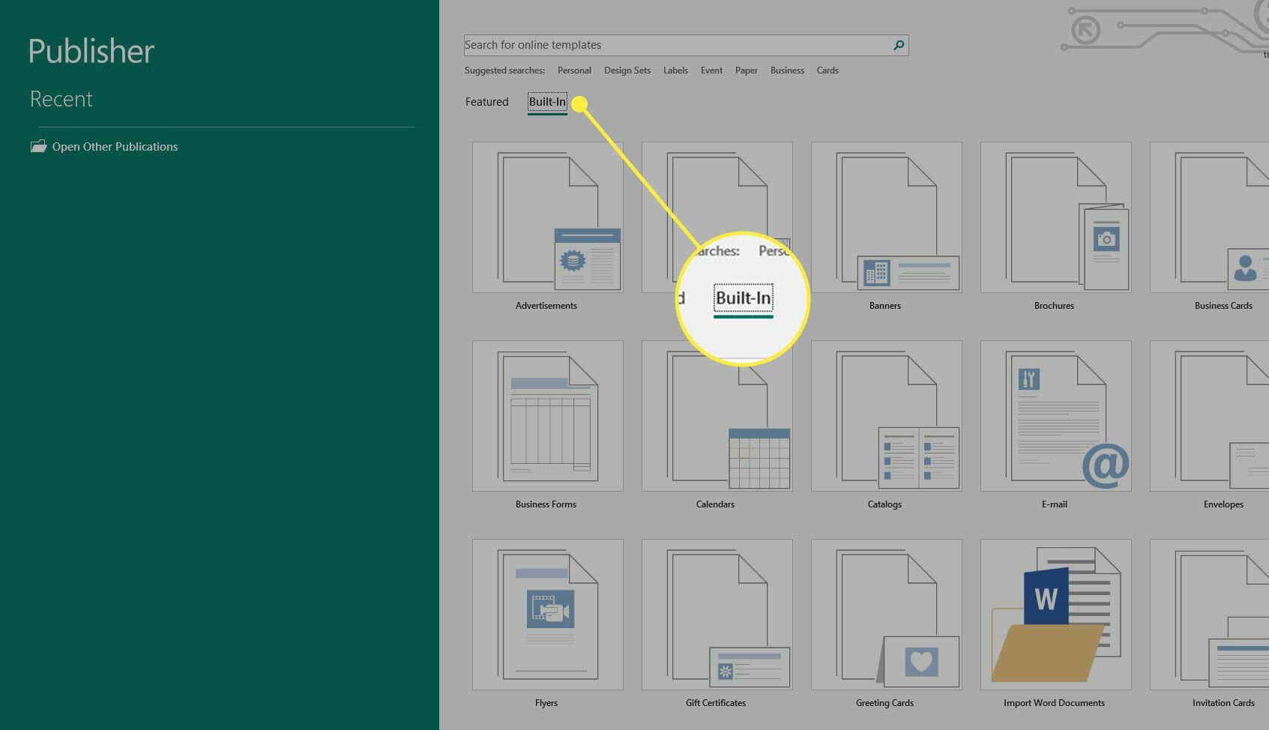The width and height of the screenshot is (1269, 730).
Task: Open the Advertisements template category
Action: [x=547, y=226]
